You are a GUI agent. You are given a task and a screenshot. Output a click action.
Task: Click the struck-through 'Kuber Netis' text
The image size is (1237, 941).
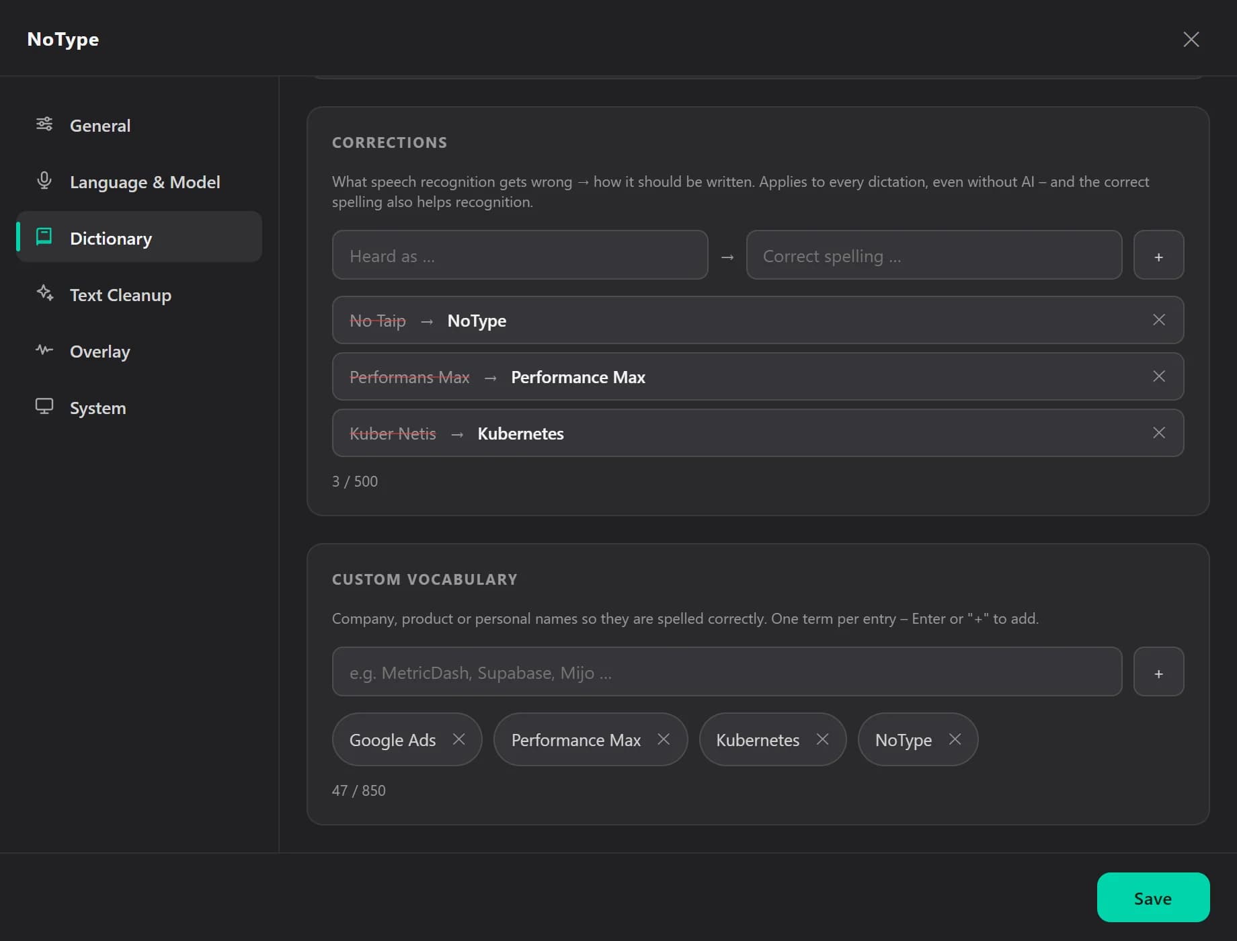[x=393, y=434]
